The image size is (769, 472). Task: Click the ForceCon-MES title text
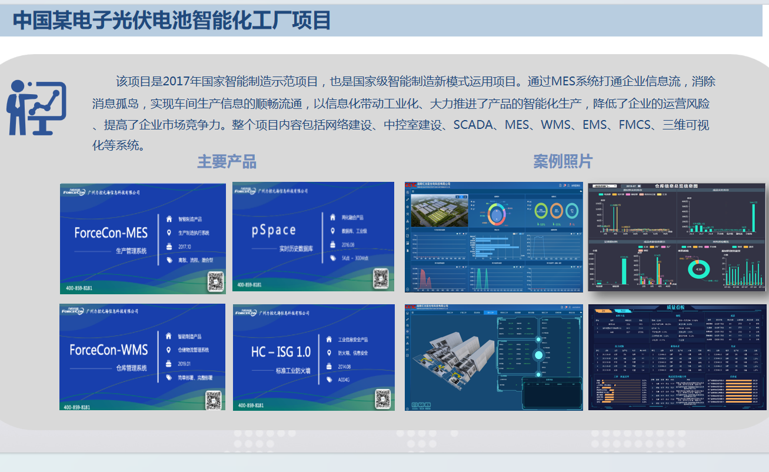click(111, 232)
